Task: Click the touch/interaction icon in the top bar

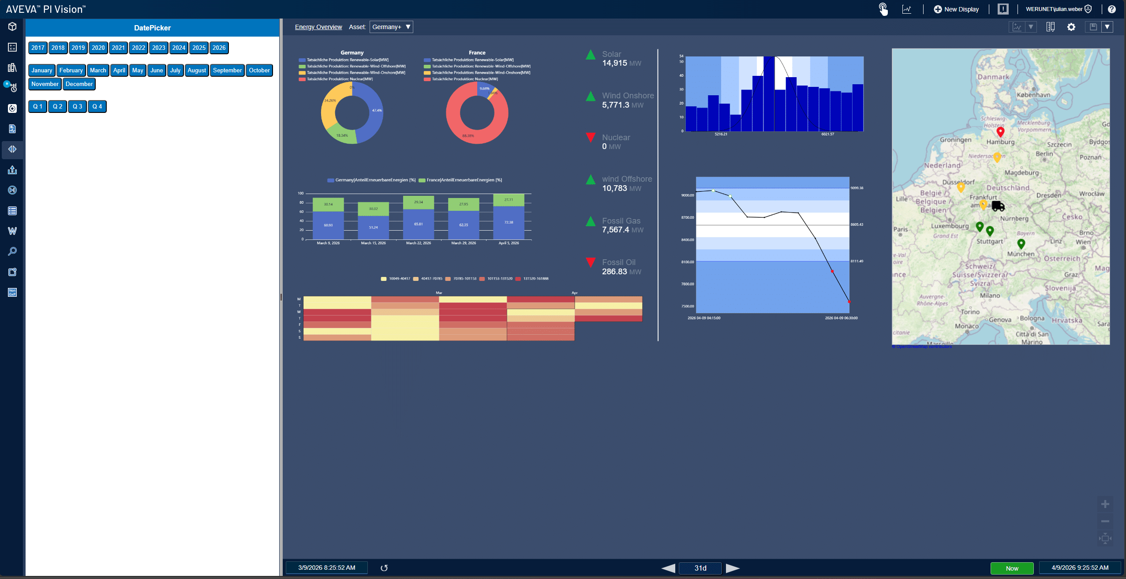Action: (x=883, y=9)
